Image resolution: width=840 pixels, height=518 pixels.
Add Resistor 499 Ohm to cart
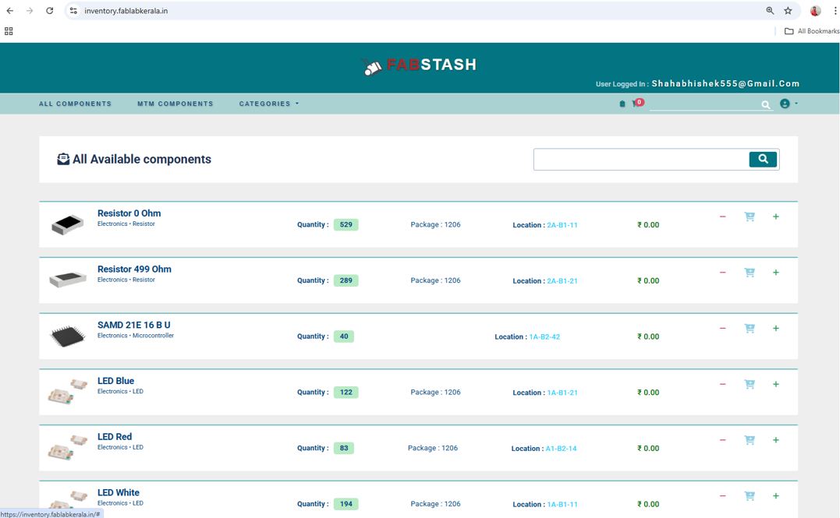tap(750, 273)
